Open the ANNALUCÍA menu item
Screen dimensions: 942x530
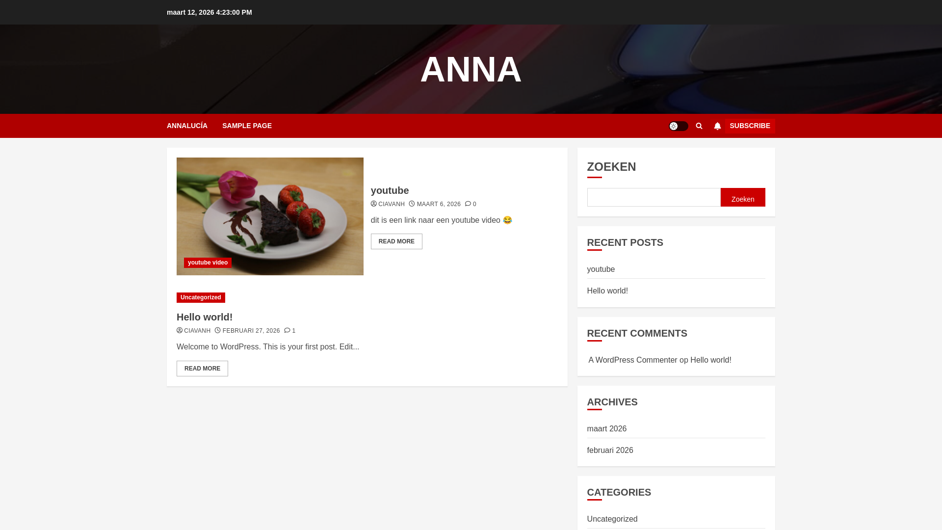[x=187, y=126]
